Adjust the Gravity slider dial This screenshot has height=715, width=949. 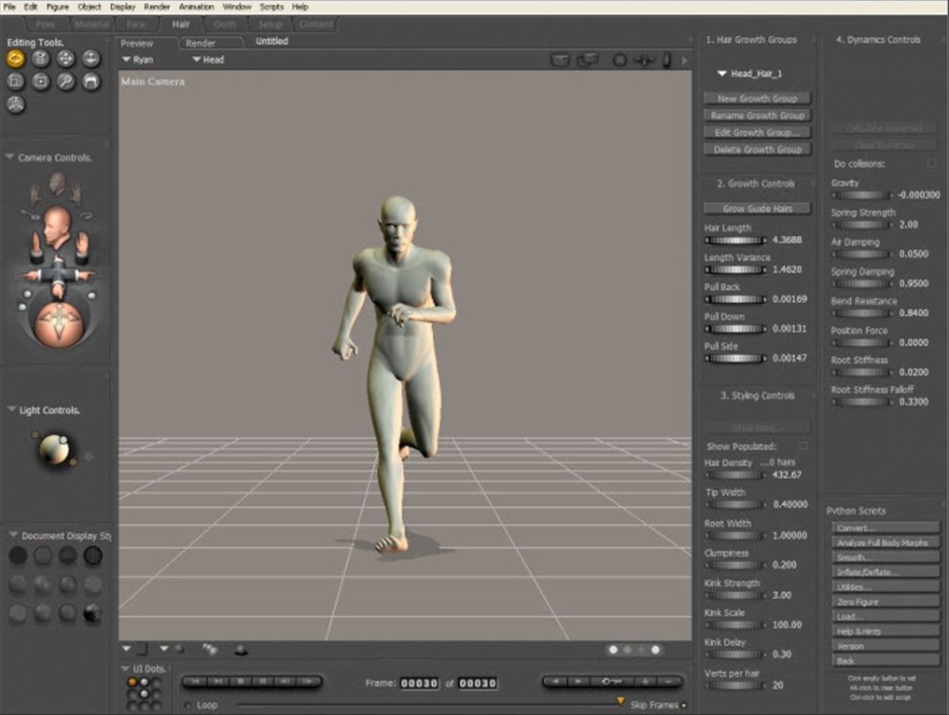(x=862, y=195)
